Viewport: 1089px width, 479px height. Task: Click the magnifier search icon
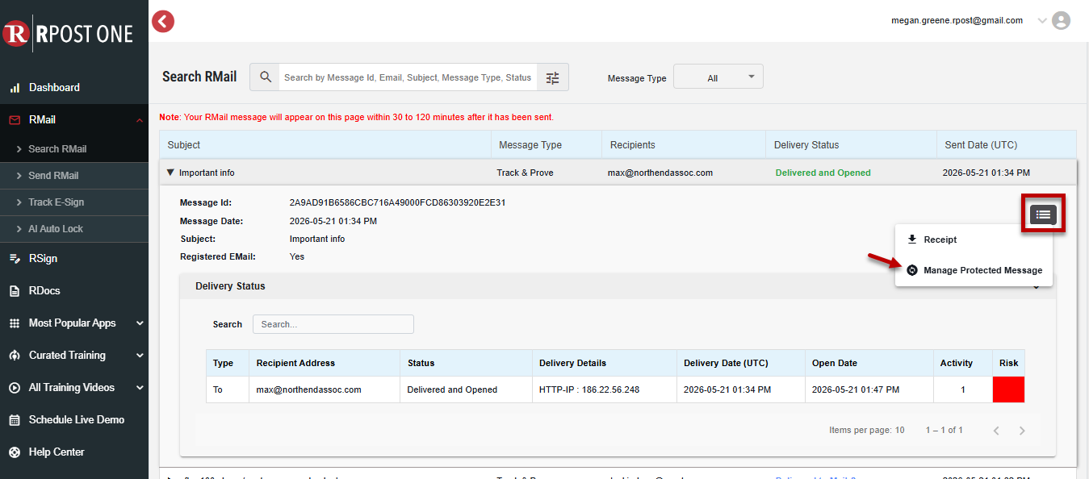pos(266,77)
